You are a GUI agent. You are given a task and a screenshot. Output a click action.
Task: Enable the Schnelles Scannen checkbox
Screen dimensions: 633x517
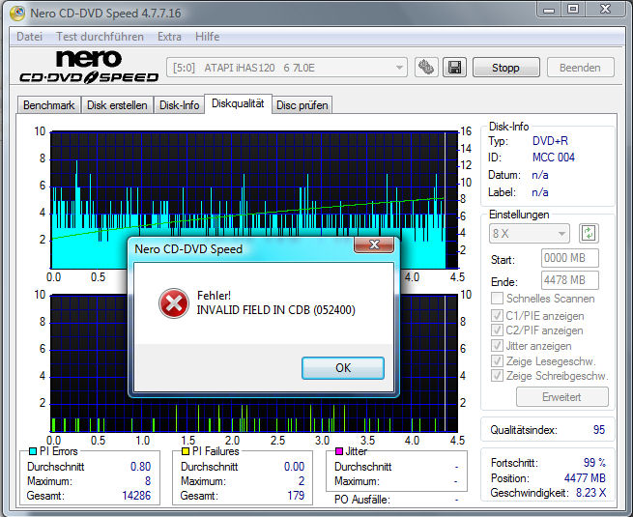click(x=497, y=299)
